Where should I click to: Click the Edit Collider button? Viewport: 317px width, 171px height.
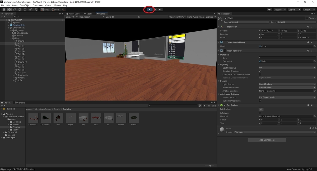[261, 109]
